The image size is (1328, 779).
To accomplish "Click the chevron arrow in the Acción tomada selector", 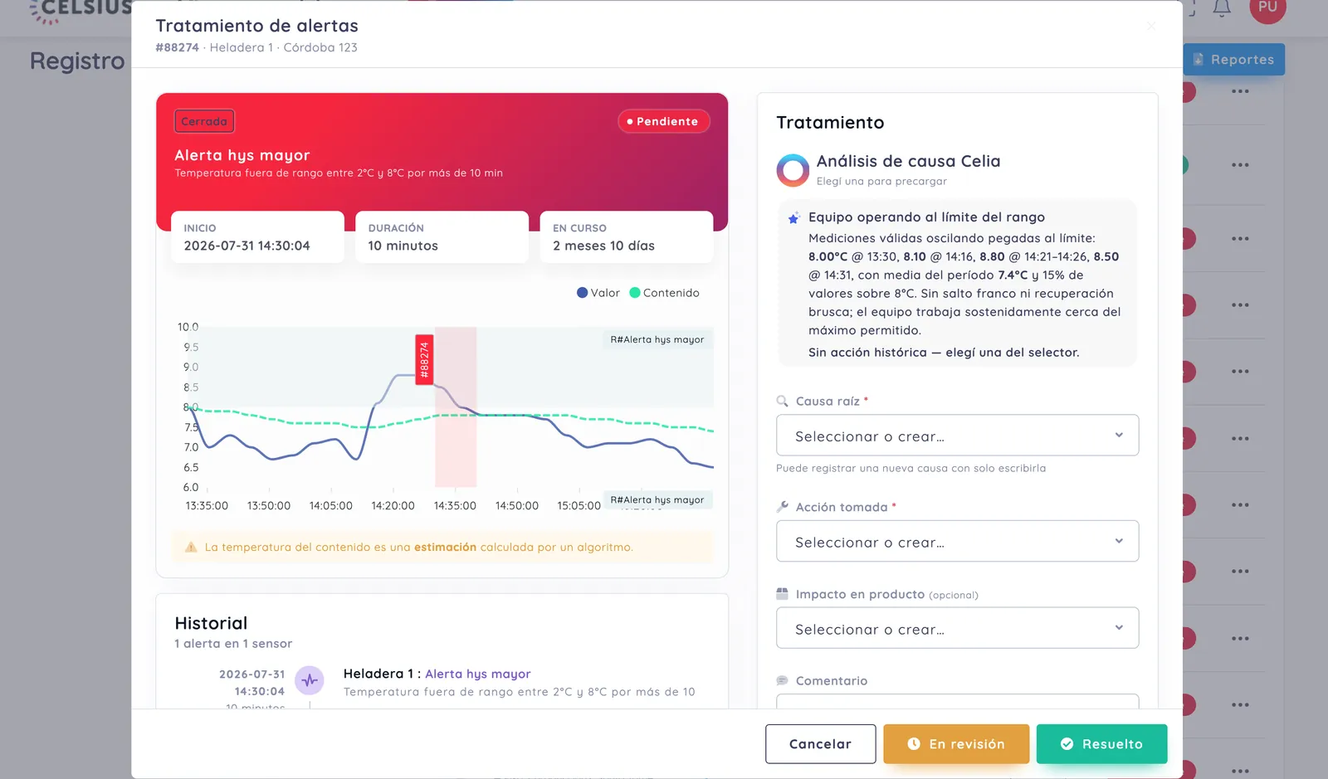I will coord(1119,542).
